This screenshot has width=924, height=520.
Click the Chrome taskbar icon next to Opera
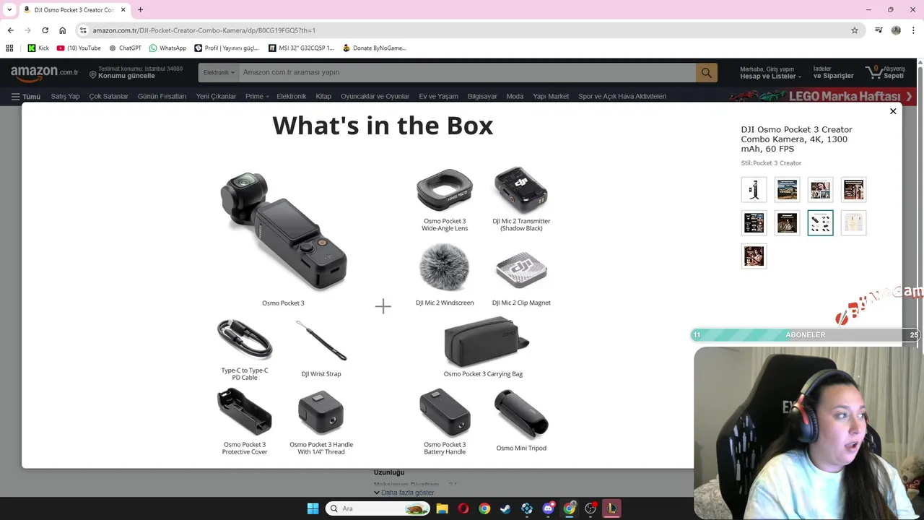pyautogui.click(x=484, y=508)
